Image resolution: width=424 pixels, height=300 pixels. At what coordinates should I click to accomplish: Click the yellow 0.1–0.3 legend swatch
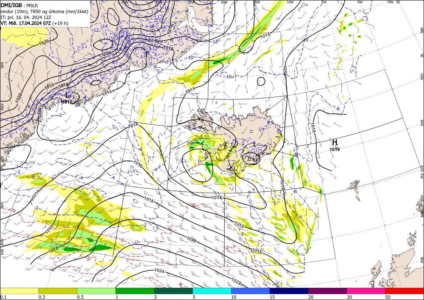point(19,291)
